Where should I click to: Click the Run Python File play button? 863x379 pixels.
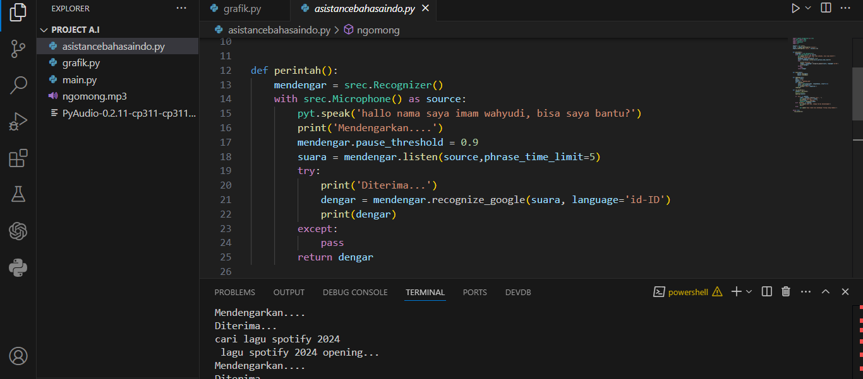(x=795, y=8)
